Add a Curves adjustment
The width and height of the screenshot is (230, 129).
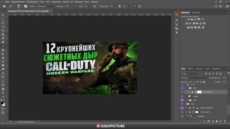[x=195, y=19]
